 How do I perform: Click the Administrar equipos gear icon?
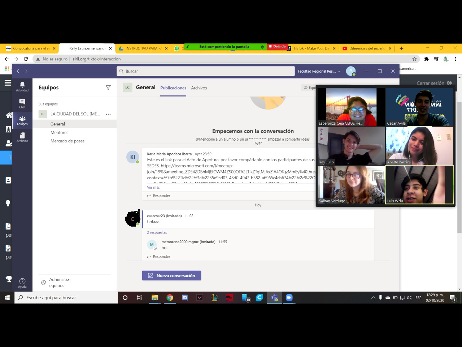(43, 282)
